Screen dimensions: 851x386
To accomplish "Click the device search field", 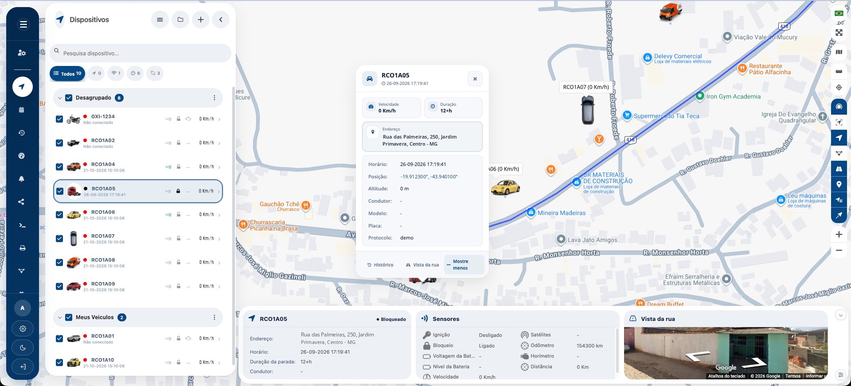I will 141,53.
